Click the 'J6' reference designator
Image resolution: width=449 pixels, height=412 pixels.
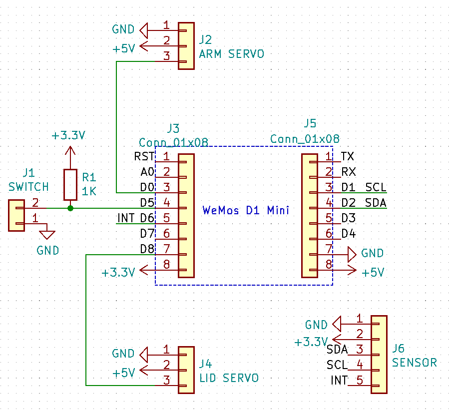(398, 348)
